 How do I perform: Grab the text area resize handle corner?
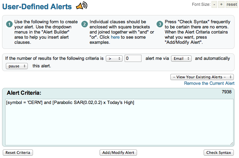[x=231, y=144]
